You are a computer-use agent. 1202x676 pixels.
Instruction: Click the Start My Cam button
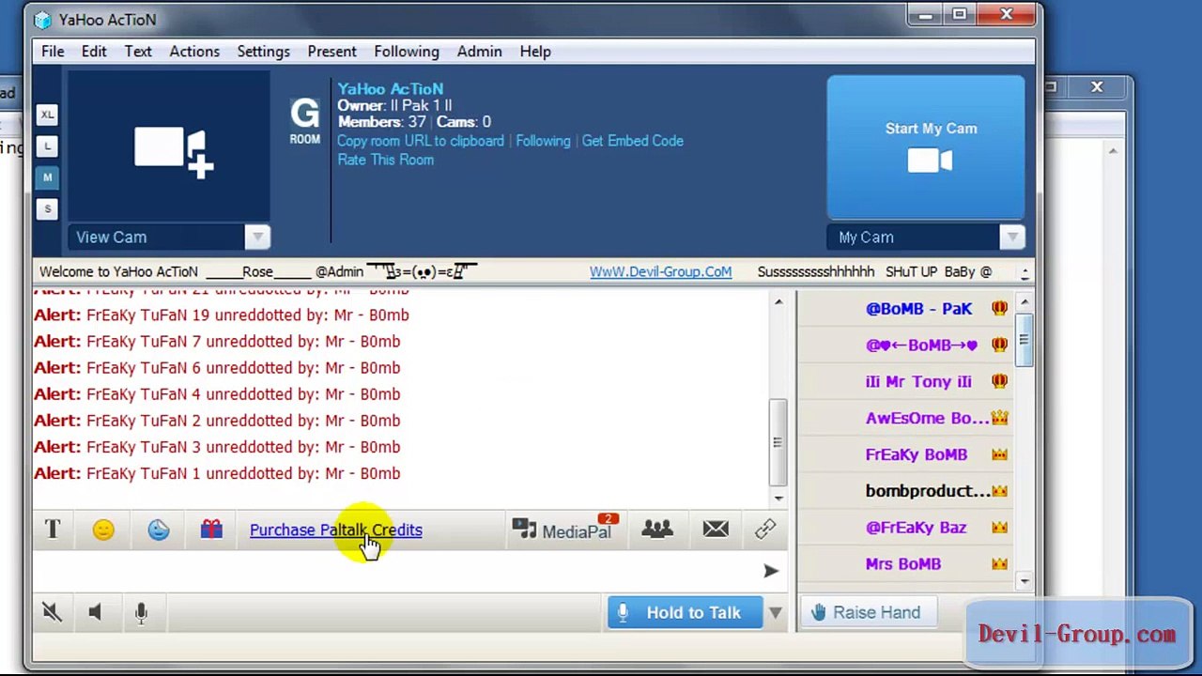click(x=926, y=147)
